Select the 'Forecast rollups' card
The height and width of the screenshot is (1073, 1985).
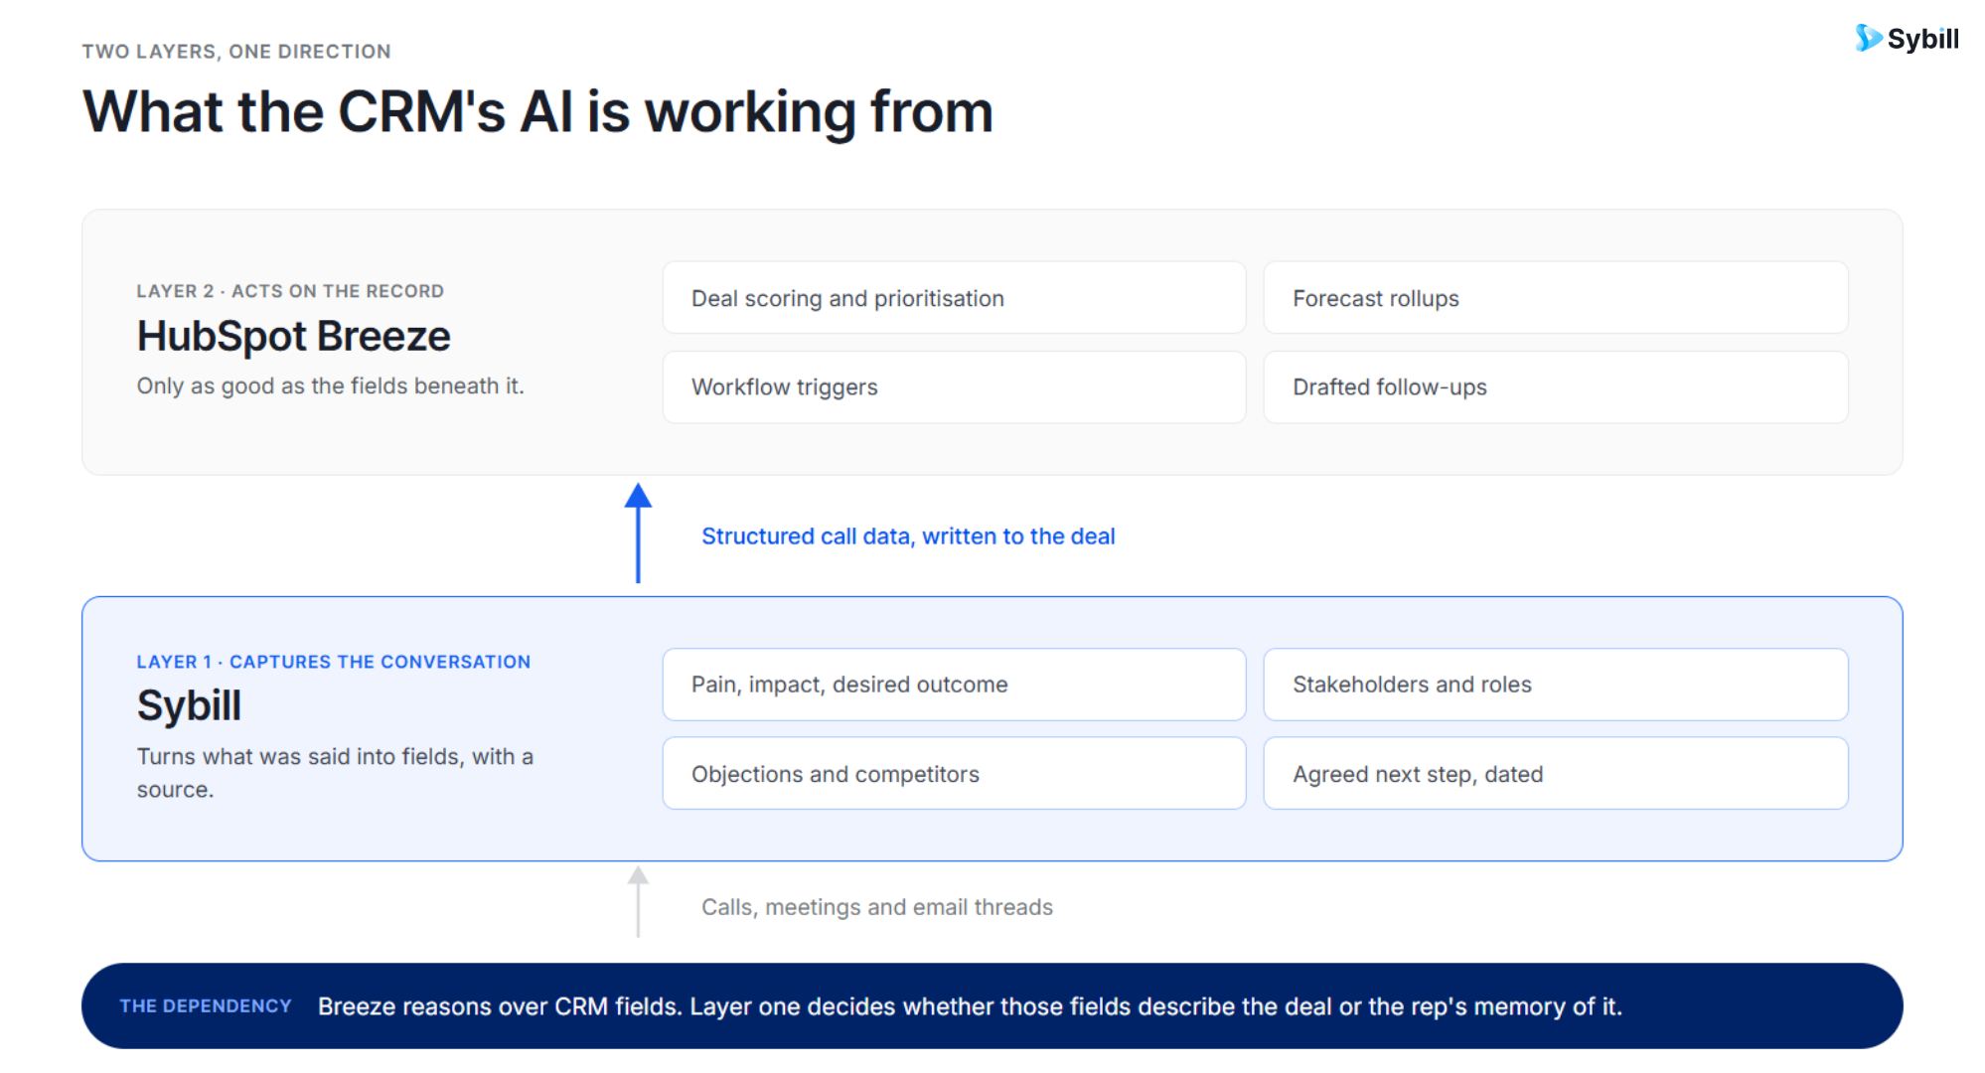1555,298
